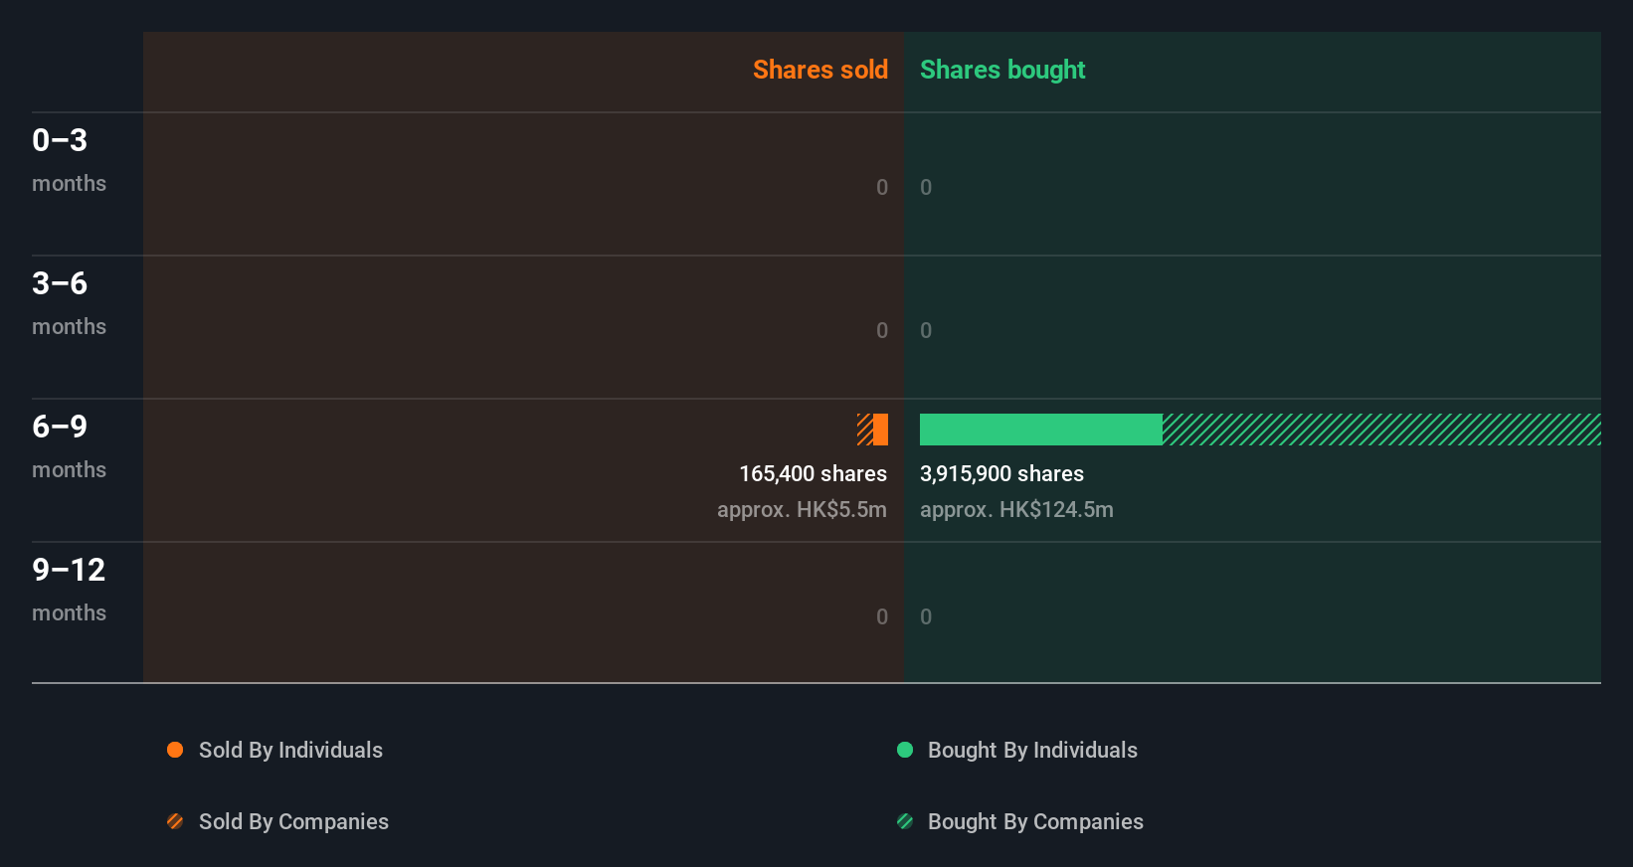This screenshot has height=867, width=1633.
Task: Click the shares sold 0 in 9–12 months row
Action: (882, 616)
